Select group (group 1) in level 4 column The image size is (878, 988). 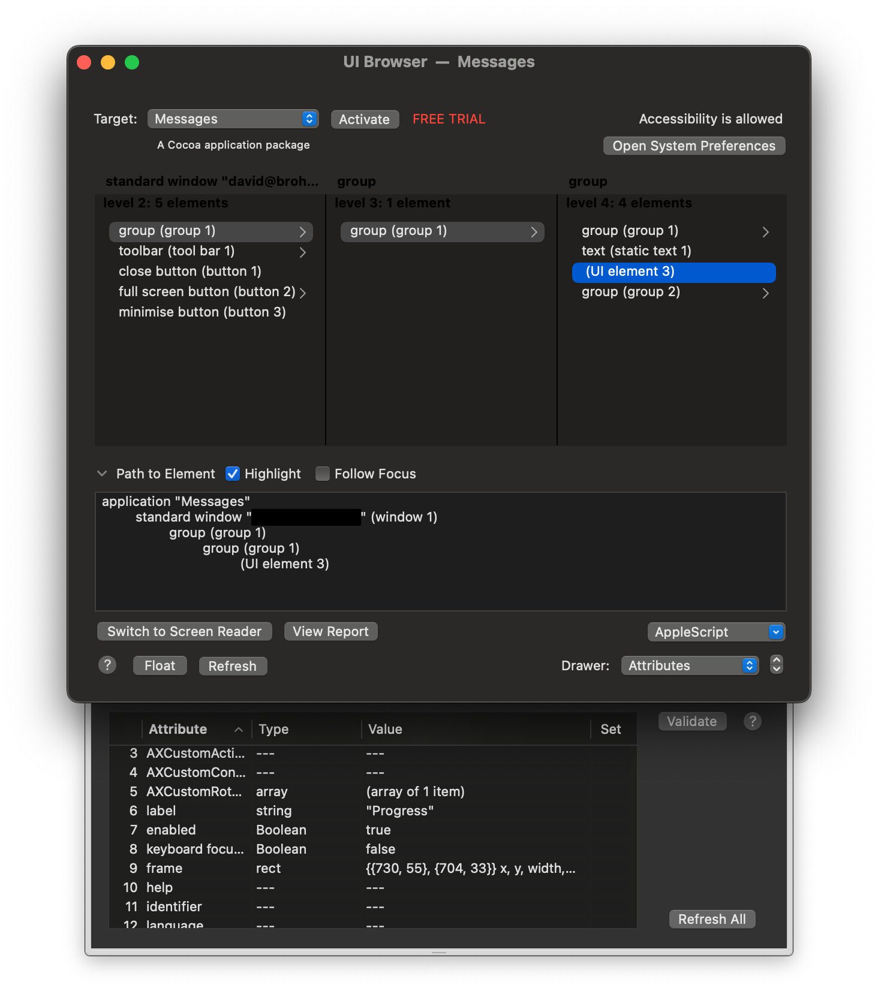click(x=673, y=231)
